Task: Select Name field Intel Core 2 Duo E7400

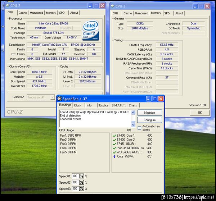Action: click(x=54, y=23)
